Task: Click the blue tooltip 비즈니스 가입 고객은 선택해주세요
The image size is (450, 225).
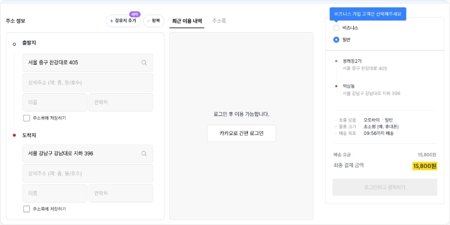Action: 368,14
